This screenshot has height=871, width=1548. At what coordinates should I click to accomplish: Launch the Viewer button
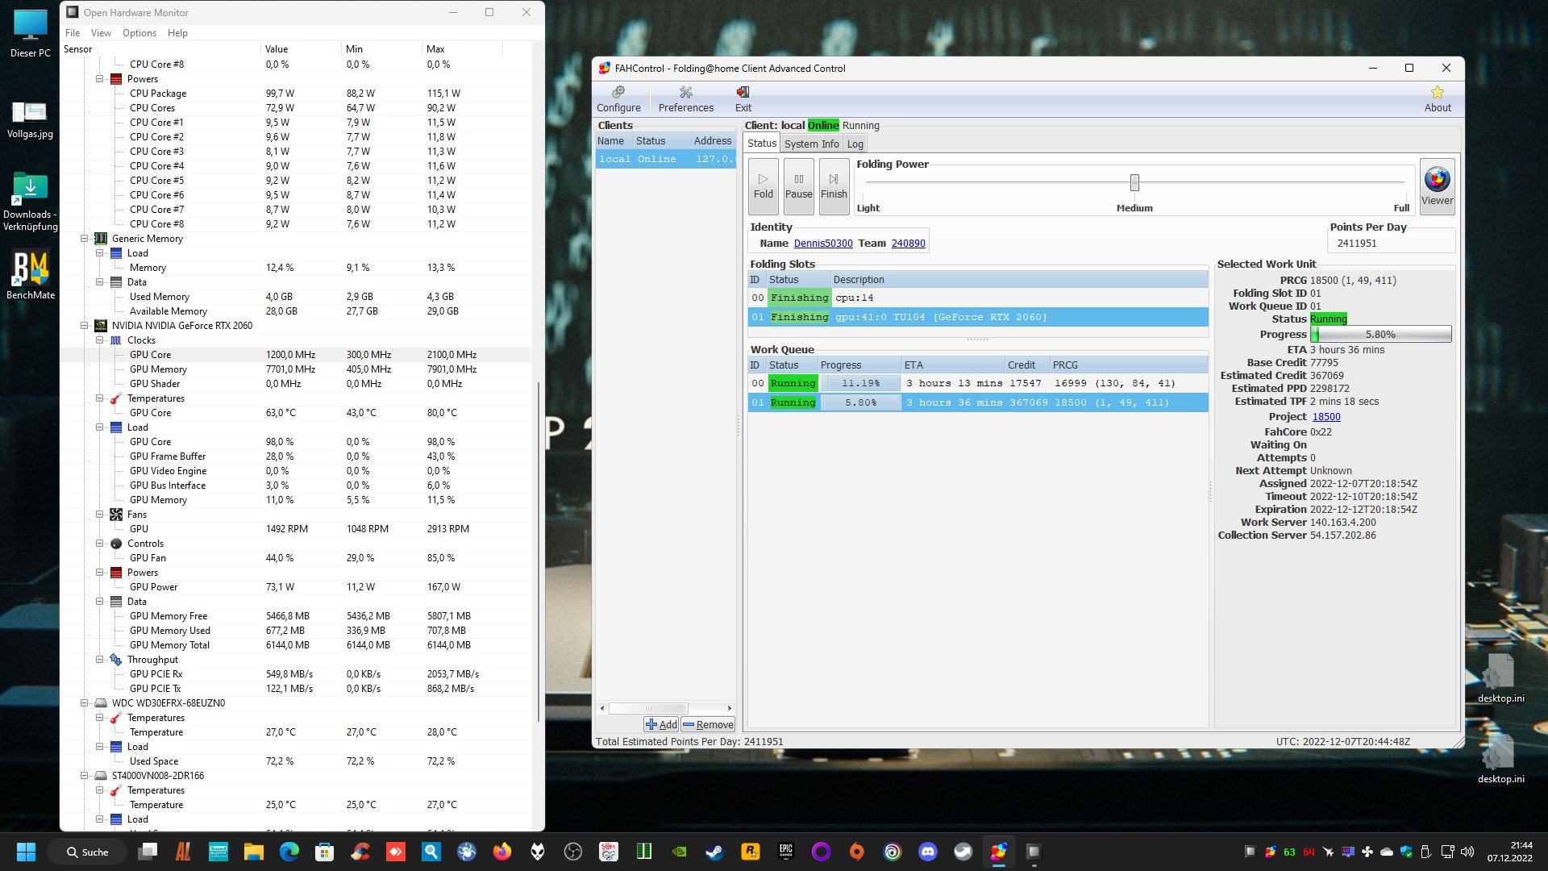pos(1437,186)
